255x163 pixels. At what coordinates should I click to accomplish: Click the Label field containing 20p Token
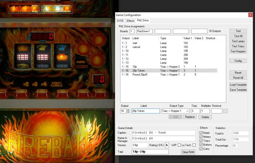[146, 111]
